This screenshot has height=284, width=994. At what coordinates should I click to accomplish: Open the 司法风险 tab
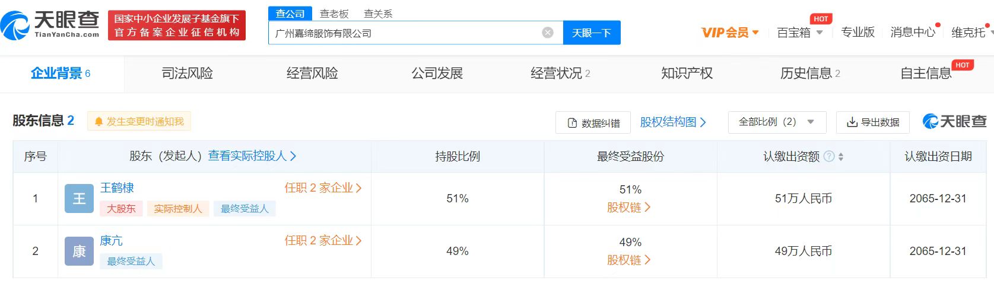pyautogui.click(x=187, y=73)
